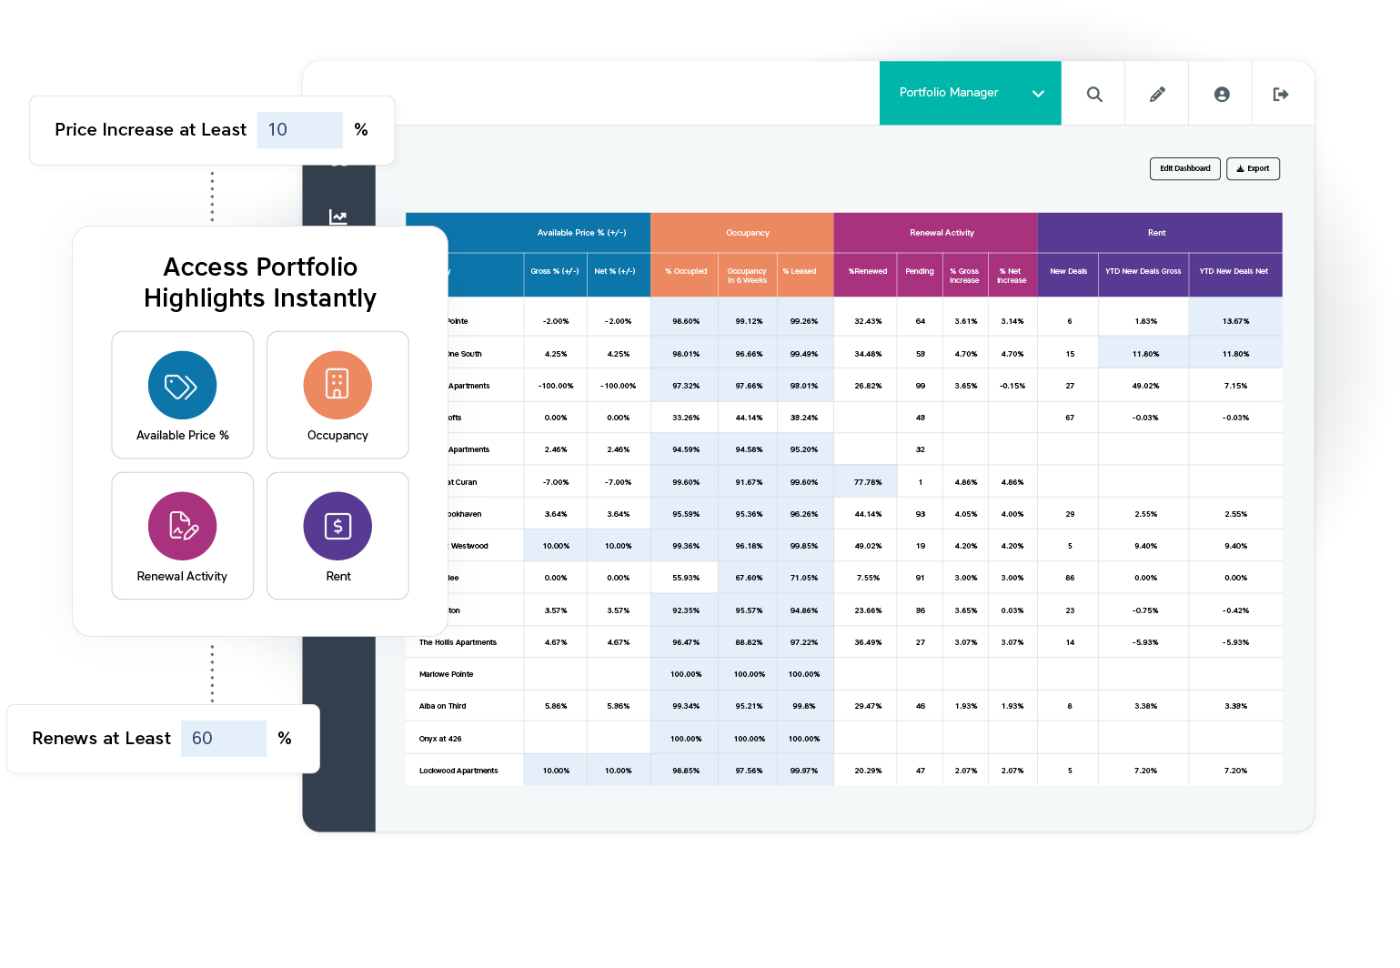Click the Edit Dashboard button

coord(1185,168)
